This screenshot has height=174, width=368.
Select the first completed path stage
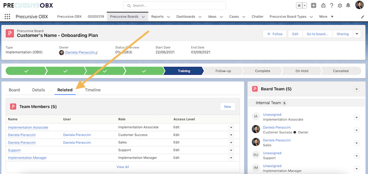tap(26, 71)
